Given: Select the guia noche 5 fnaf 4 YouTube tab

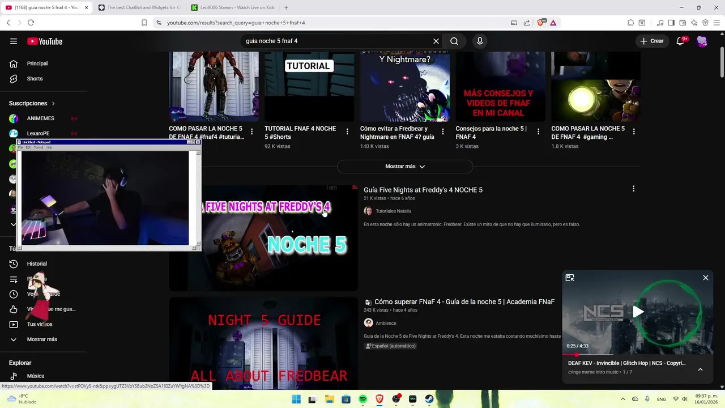Looking at the screenshot, I should [46, 7].
